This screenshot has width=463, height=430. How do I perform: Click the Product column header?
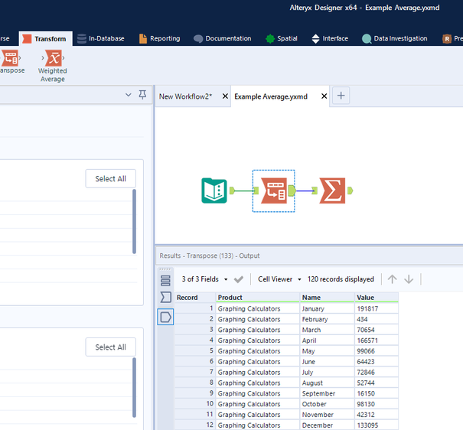[258, 298]
